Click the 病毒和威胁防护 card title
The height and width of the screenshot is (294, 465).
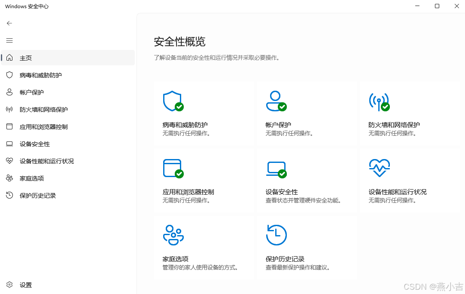185,125
